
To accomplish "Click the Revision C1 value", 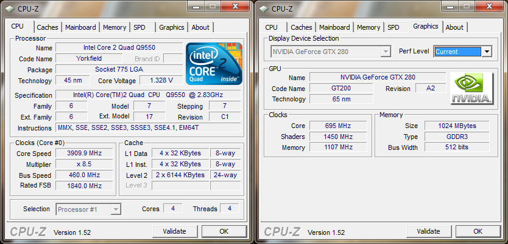I will point(225,117).
